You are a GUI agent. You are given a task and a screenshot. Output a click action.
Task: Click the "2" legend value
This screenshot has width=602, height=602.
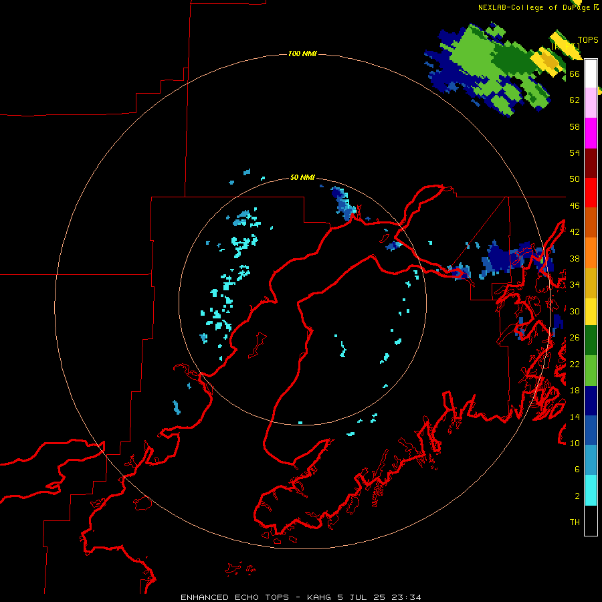point(577,496)
